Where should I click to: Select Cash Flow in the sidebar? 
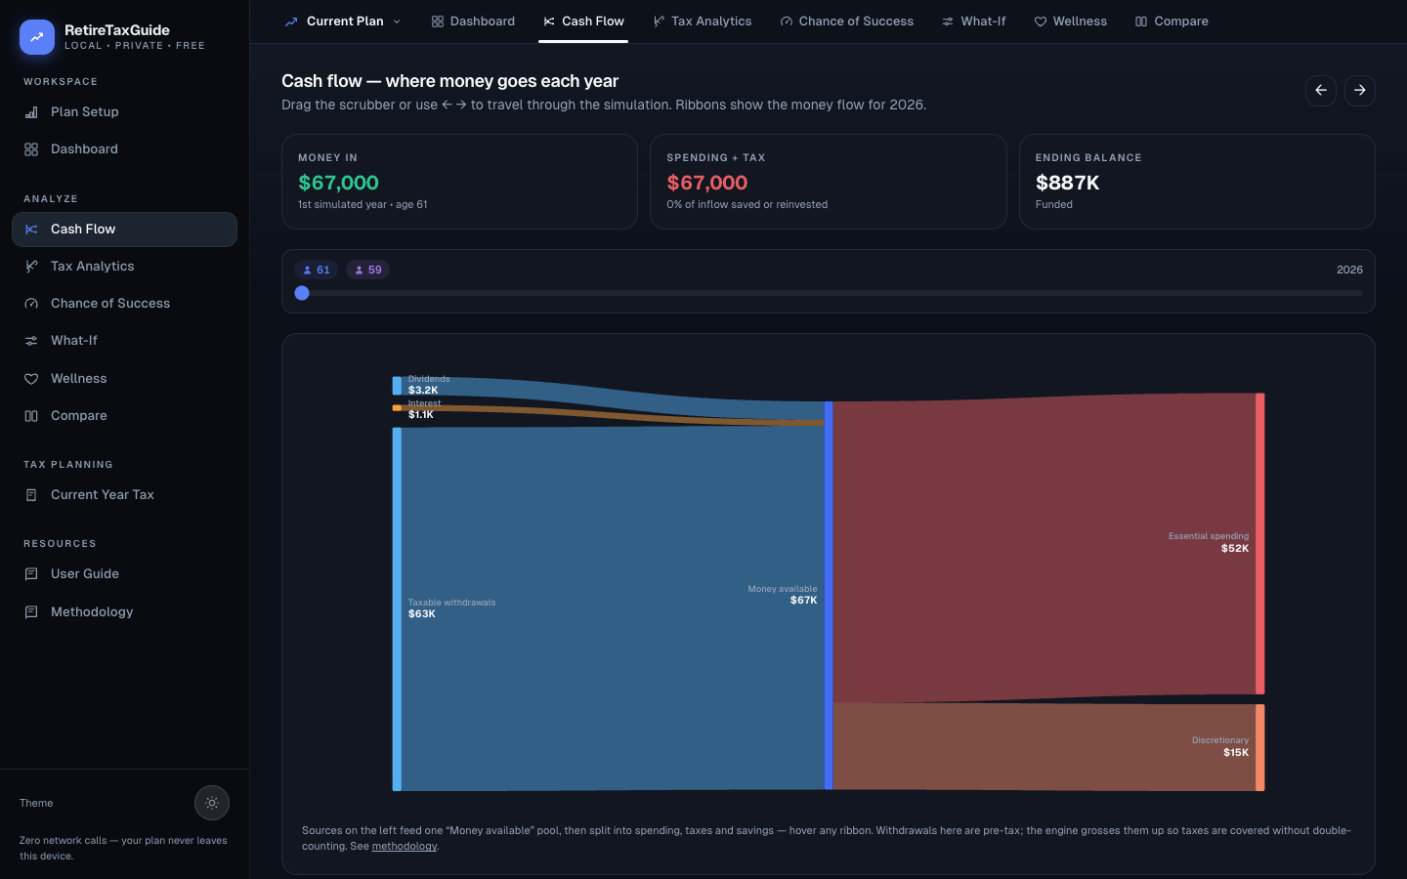124,230
